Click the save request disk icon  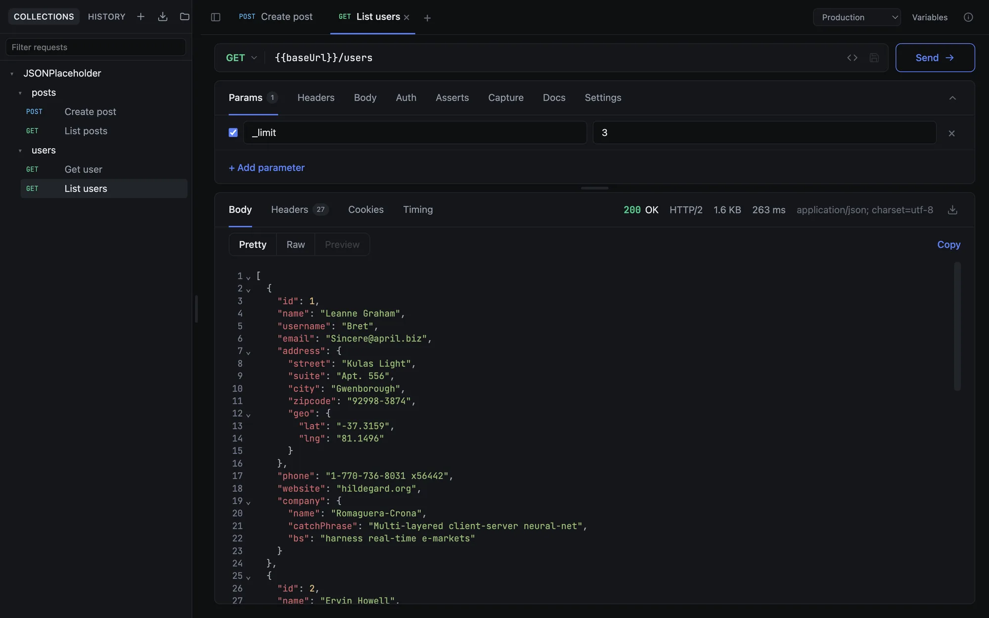[x=874, y=58]
